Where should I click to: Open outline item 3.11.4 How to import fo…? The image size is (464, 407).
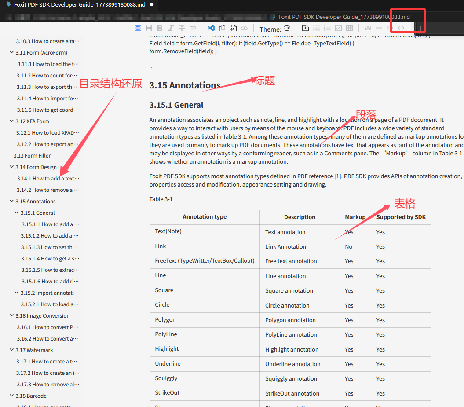(47, 98)
